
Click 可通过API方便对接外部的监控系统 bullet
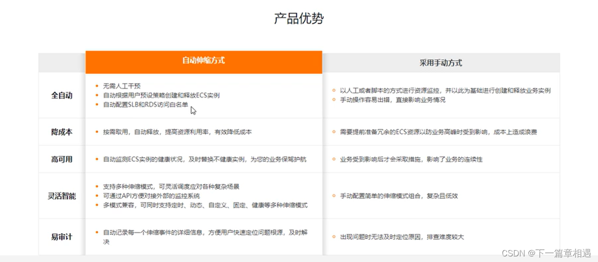click(151, 196)
